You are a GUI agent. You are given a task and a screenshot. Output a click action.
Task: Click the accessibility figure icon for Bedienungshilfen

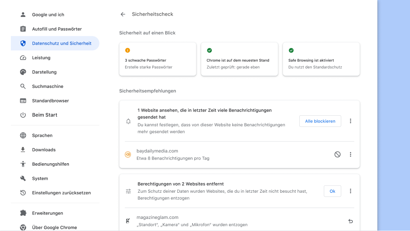click(x=23, y=164)
